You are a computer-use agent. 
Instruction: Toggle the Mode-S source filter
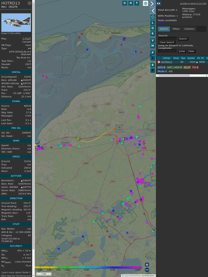[162, 71]
